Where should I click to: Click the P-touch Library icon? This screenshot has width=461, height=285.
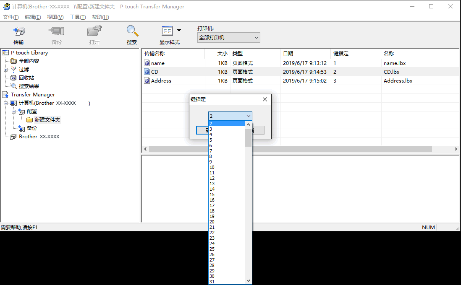[5, 53]
